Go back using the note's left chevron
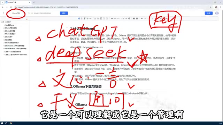The image size is (223, 125). click(3, 13)
